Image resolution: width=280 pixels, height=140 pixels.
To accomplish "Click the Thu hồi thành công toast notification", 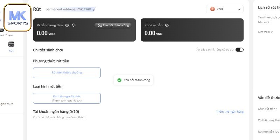I will (133, 80).
